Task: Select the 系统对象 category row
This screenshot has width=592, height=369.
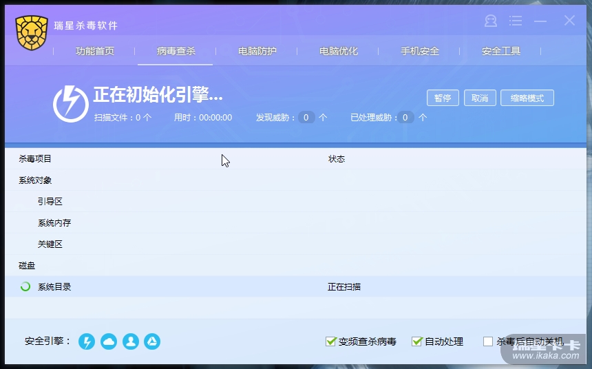Action: (x=295, y=180)
